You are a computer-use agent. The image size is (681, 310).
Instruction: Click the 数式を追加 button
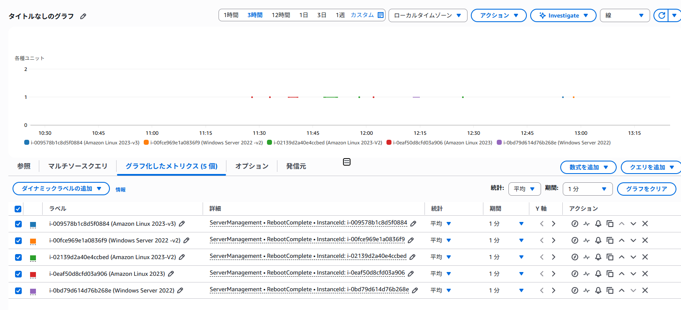coord(588,167)
